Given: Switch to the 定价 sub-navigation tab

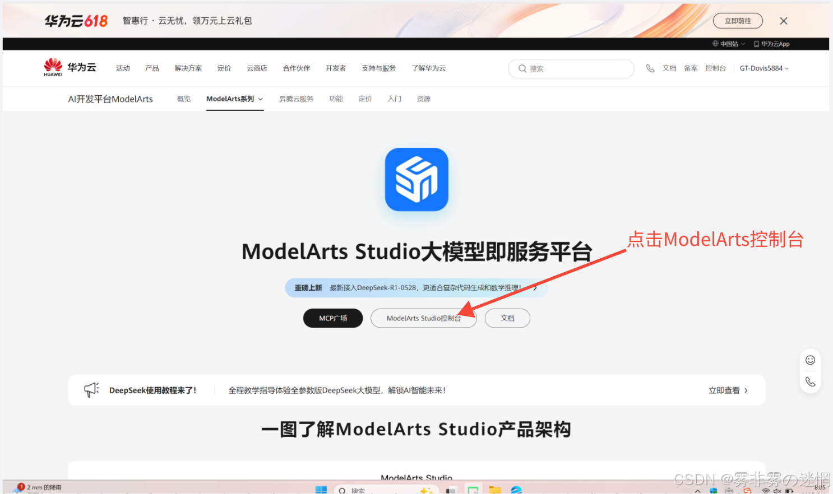Looking at the screenshot, I should click(365, 99).
